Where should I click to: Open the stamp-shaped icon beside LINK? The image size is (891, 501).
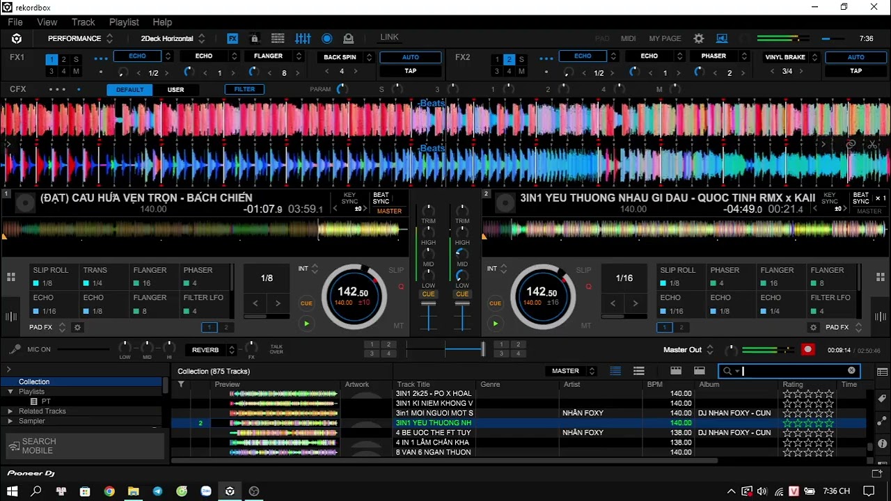pos(349,39)
